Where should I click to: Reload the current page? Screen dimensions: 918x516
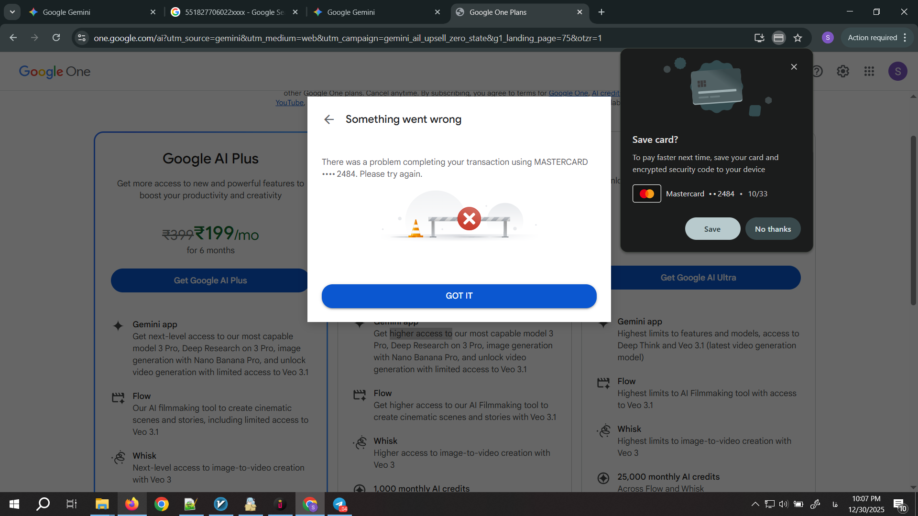56,38
